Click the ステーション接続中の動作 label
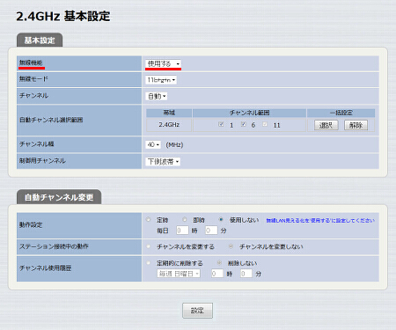 54,246
